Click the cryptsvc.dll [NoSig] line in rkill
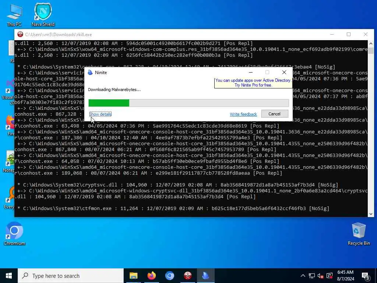Screen dimensions: 377x283 click(178, 185)
